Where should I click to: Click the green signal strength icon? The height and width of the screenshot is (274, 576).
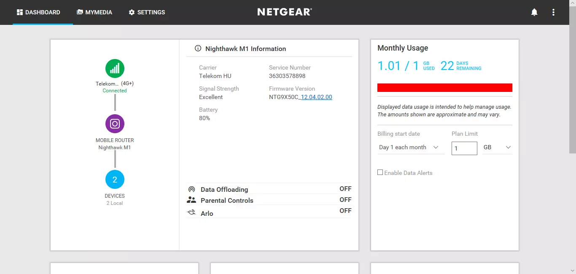click(x=115, y=68)
